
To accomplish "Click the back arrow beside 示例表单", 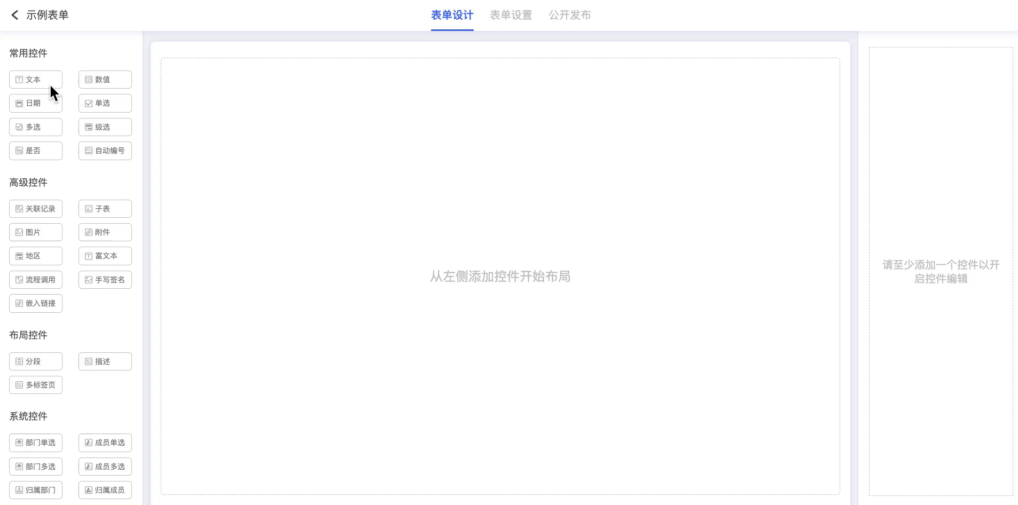I will 15,15.
